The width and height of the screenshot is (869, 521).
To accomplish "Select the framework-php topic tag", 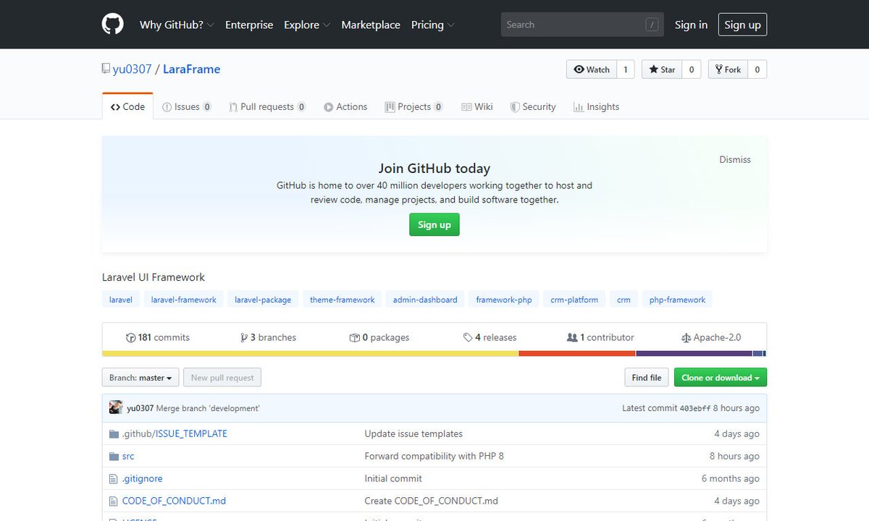I will pos(504,300).
